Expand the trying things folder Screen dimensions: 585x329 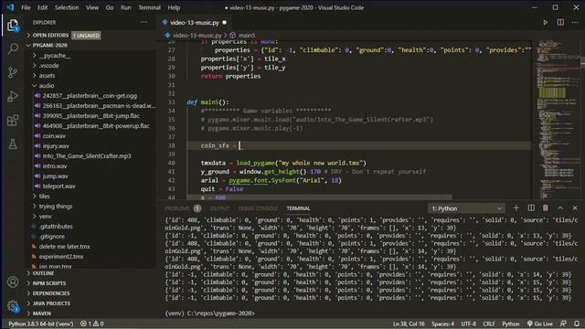pyautogui.click(x=56, y=207)
